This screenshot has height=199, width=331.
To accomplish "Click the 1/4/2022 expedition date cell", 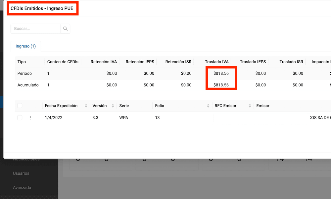I will pyautogui.click(x=54, y=118).
